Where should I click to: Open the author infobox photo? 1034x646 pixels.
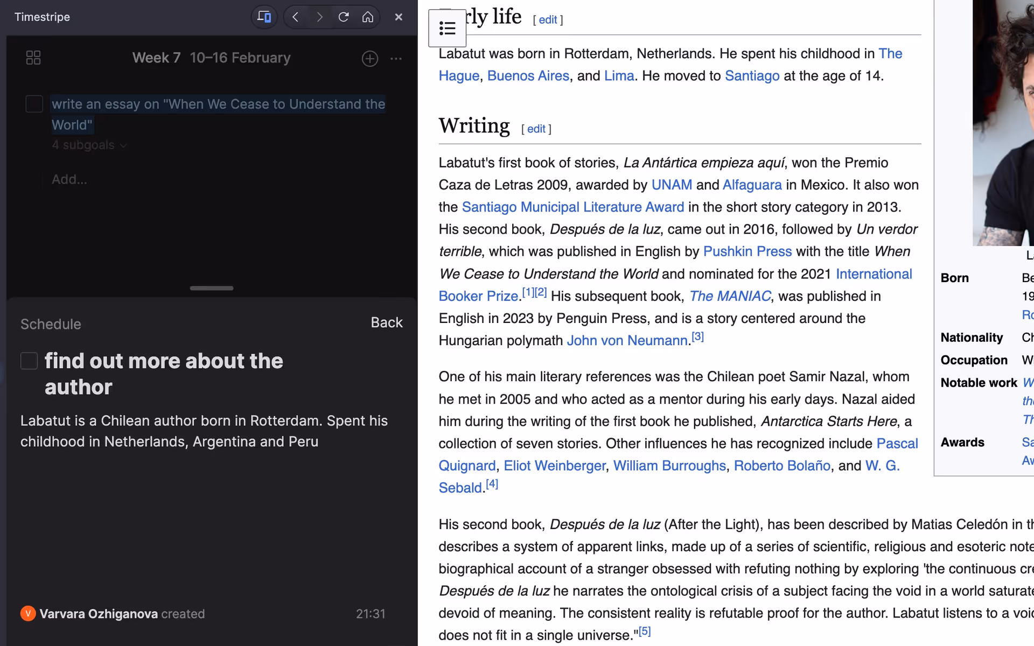pos(1003,123)
